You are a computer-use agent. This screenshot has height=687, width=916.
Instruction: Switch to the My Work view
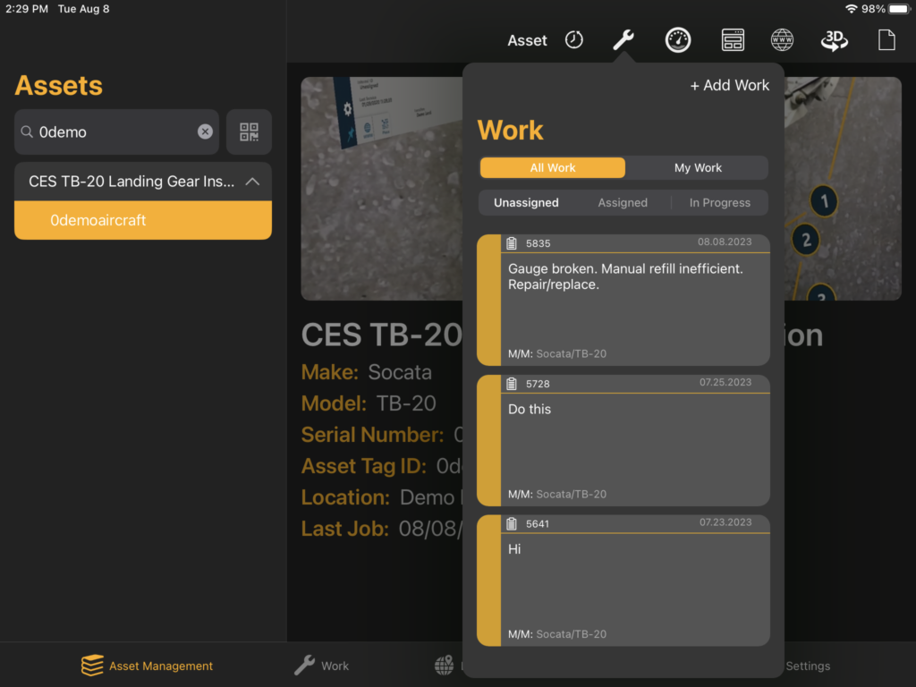point(697,167)
